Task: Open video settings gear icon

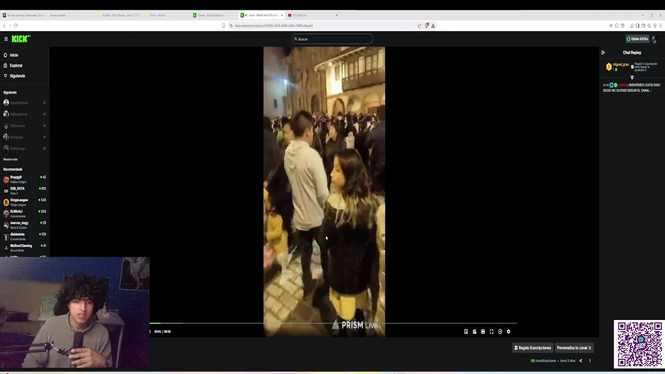Action: (x=509, y=331)
